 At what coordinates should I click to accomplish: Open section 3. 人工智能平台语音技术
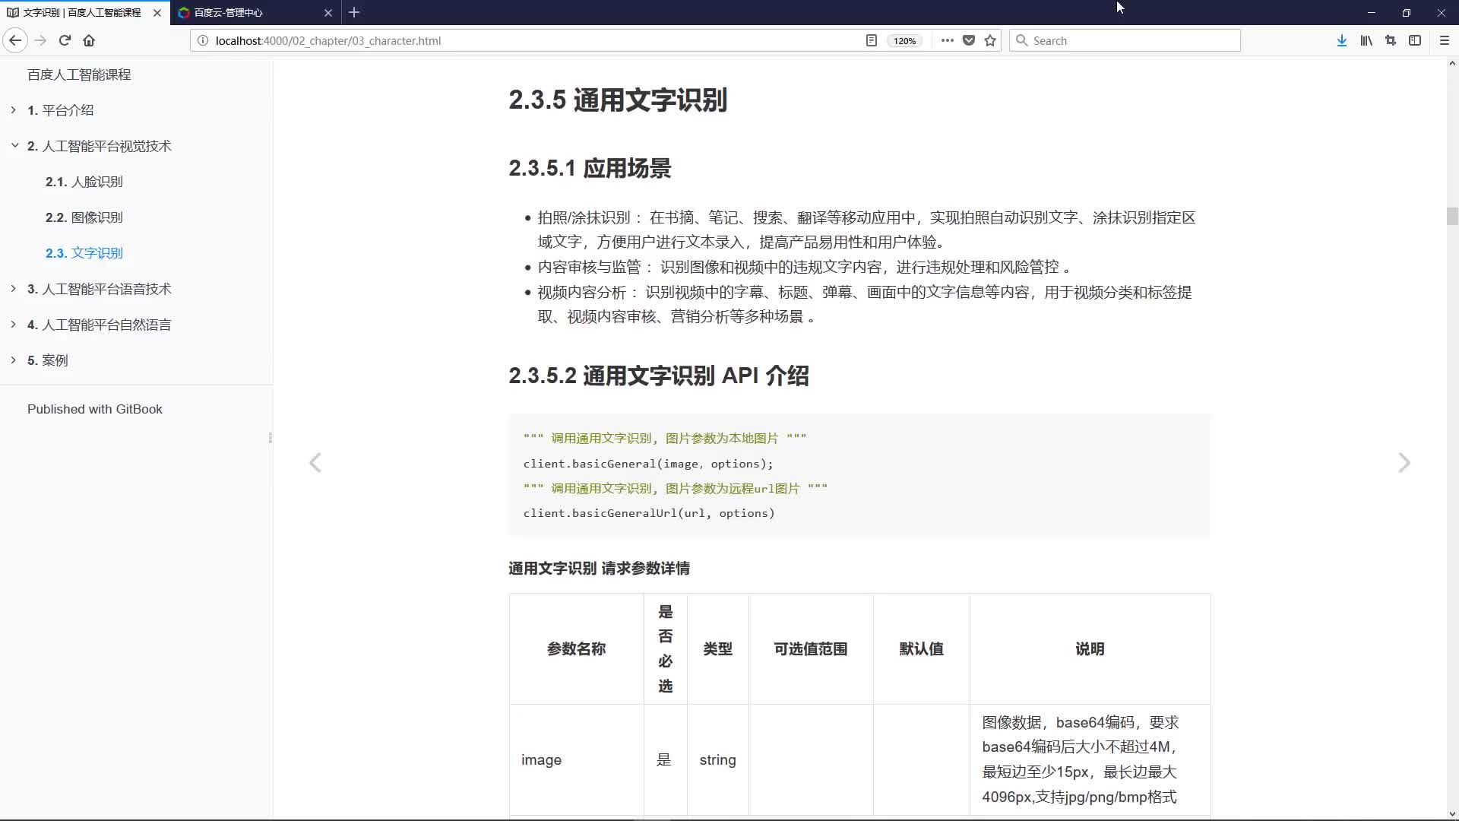coord(100,289)
